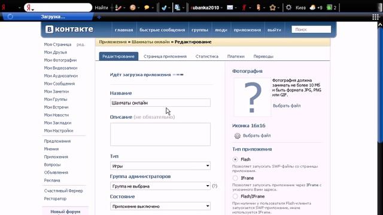
Task: Click the red Yandex logo at the toolbar's left edge
Action: pos(4,8)
